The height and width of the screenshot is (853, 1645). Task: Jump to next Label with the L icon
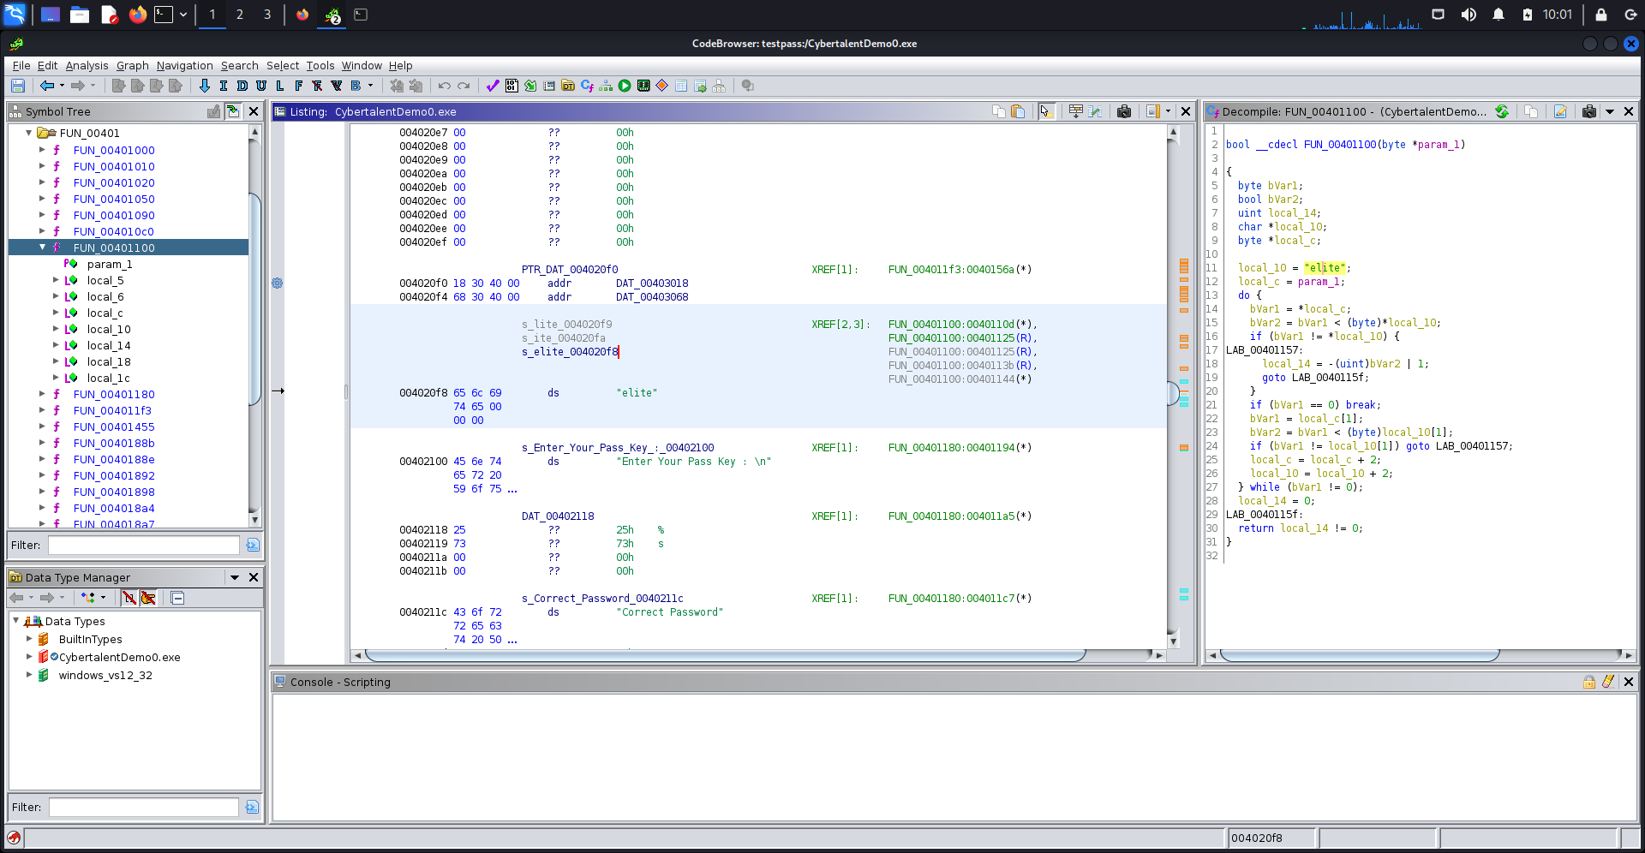280,86
